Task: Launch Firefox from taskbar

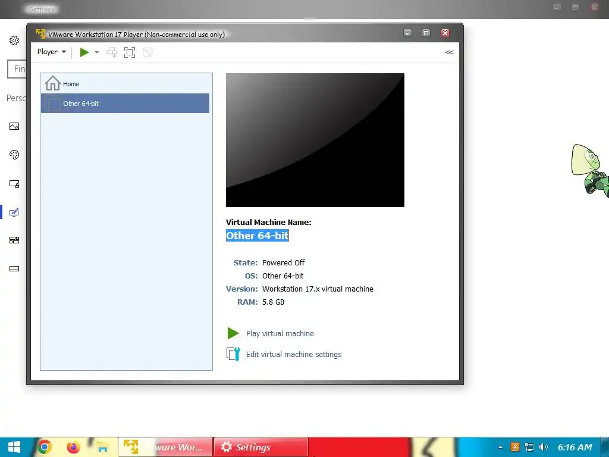Action: pyautogui.click(x=73, y=447)
